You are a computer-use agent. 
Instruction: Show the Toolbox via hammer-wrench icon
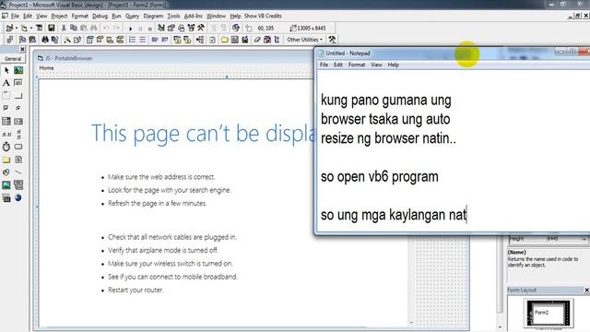coord(201,28)
